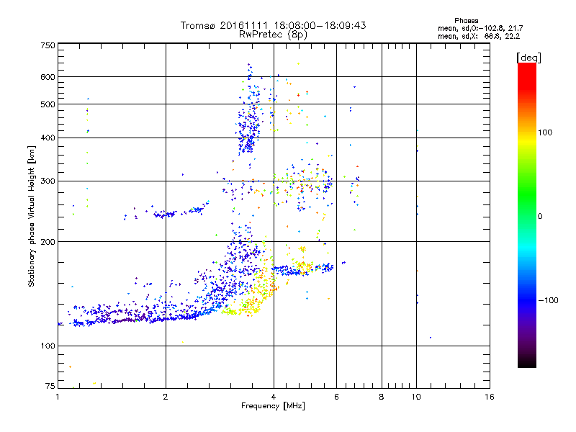Click the 'Phases' heading text
576x432 pixels.
tap(466, 21)
